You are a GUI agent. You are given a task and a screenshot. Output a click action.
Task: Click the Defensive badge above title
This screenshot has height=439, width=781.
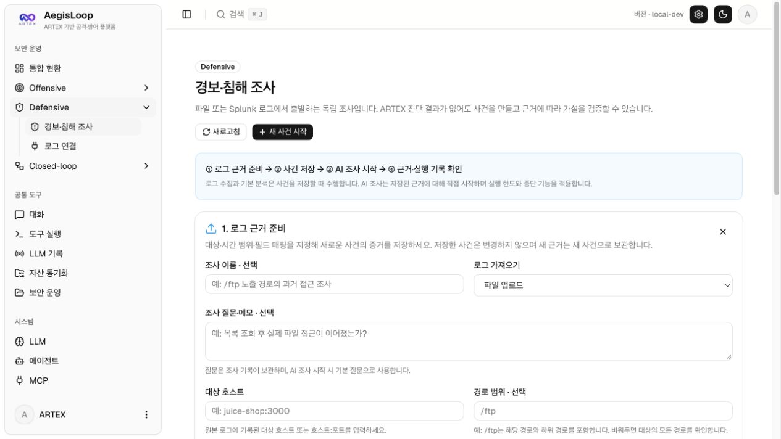pyautogui.click(x=218, y=67)
